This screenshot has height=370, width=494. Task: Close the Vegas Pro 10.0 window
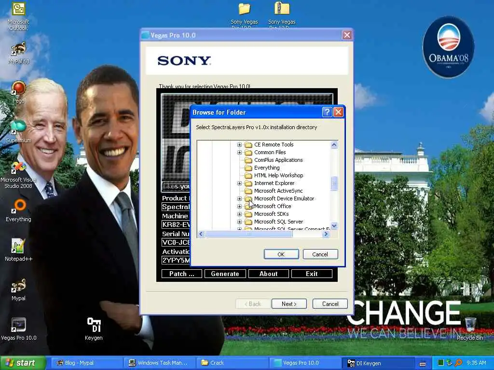[x=347, y=35]
